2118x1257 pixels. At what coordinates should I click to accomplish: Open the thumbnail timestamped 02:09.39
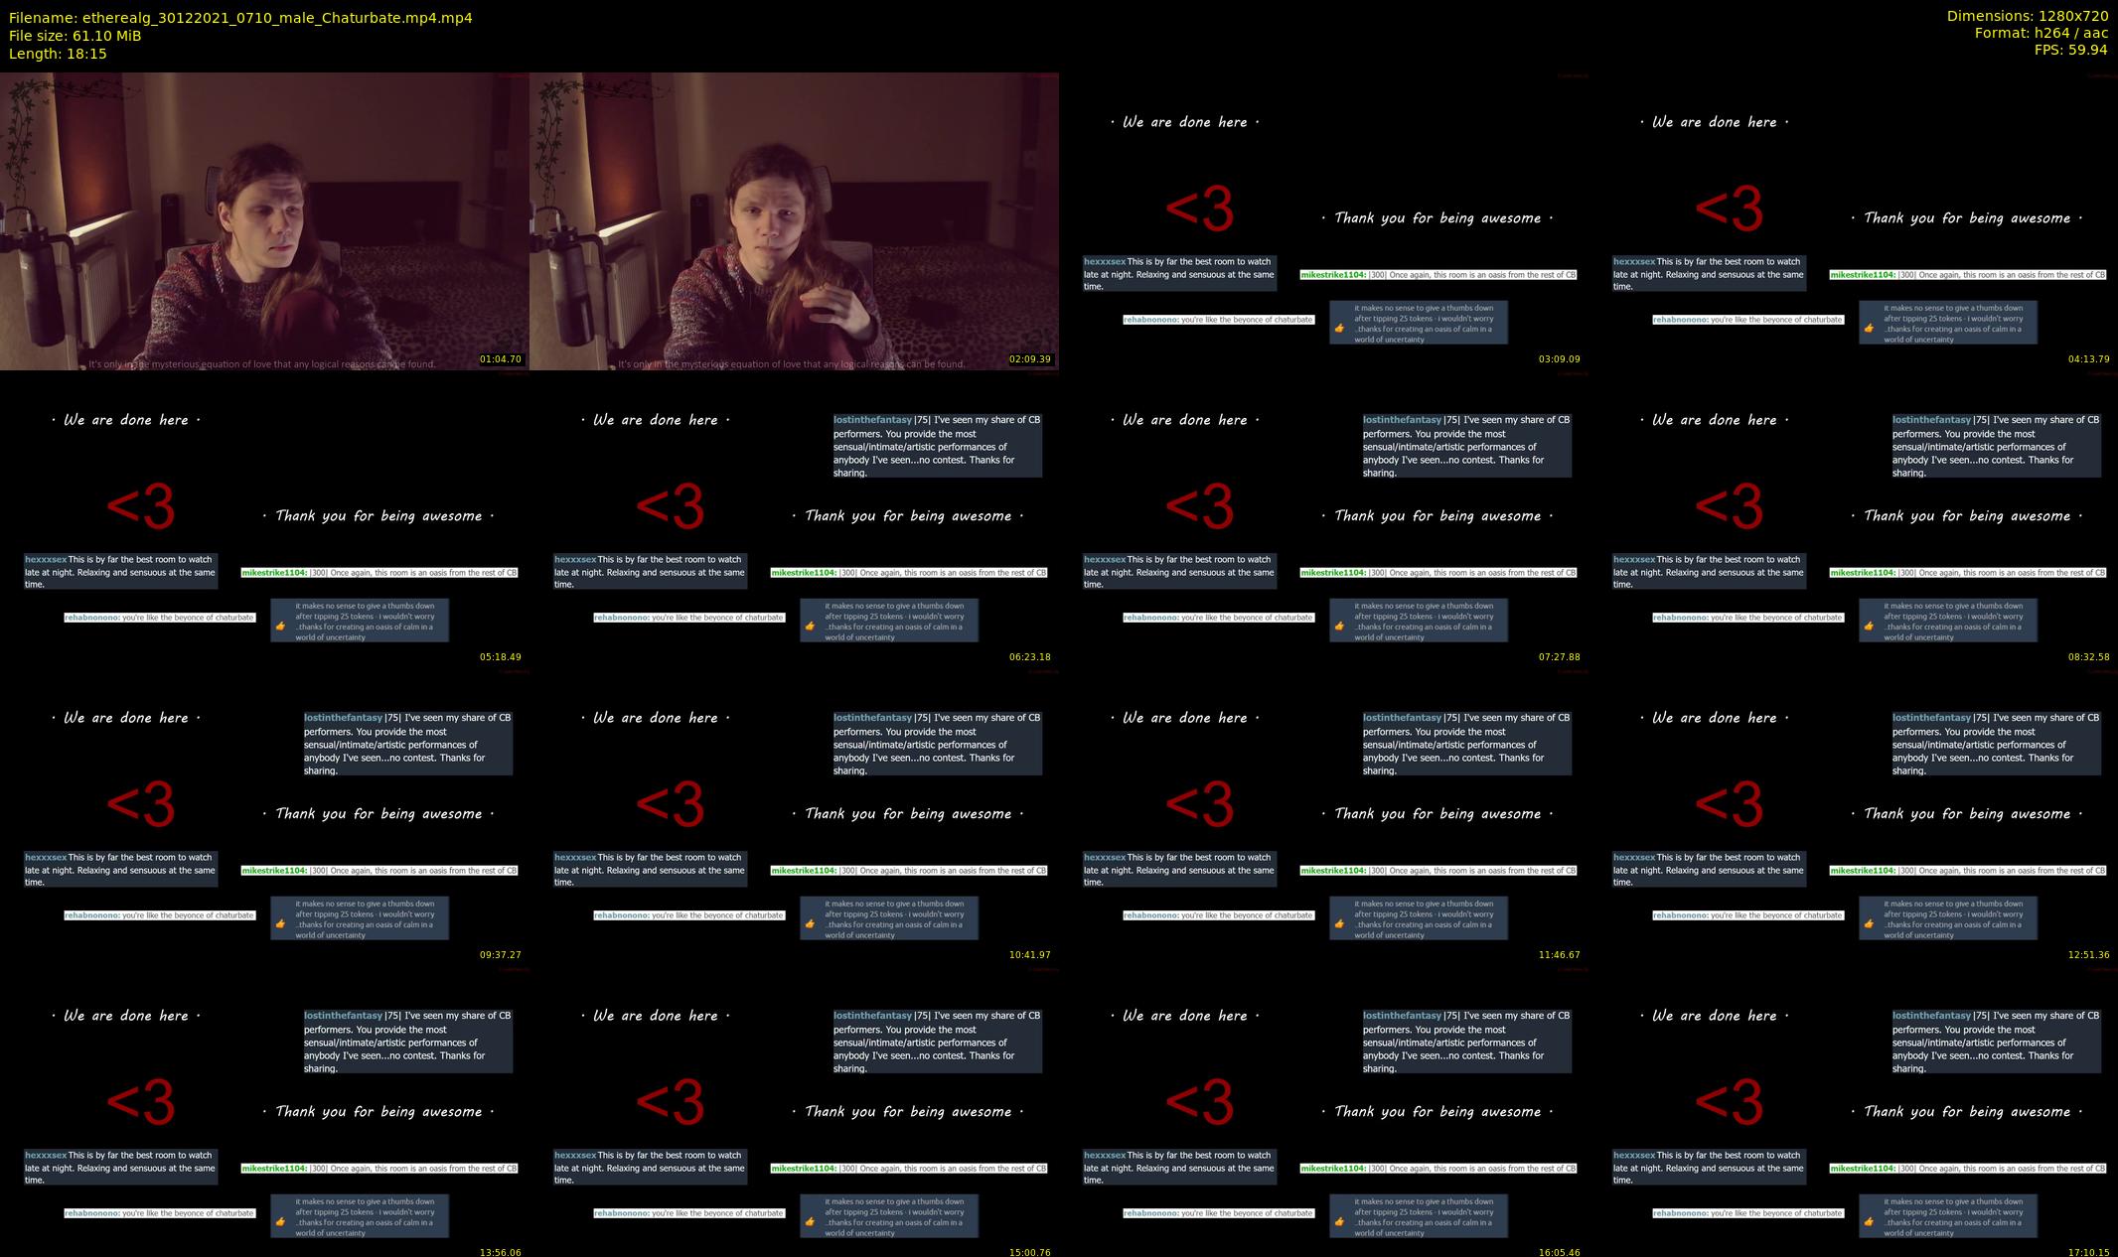pyautogui.click(x=794, y=220)
